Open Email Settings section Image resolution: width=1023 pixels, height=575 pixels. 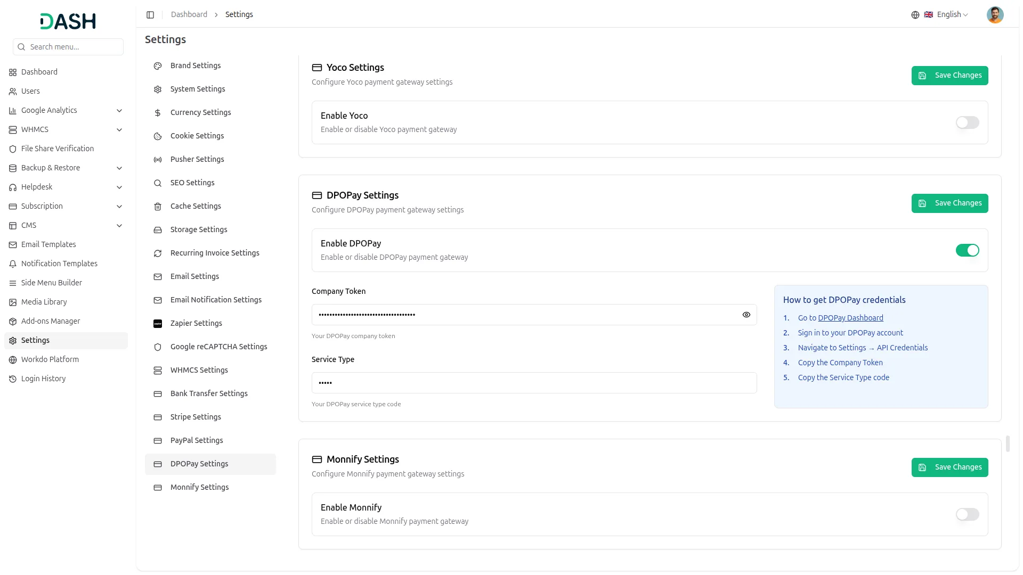(210, 276)
